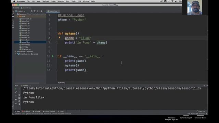Open the Problems tool window
This screenshot has width=219, height=123.
[26, 111]
